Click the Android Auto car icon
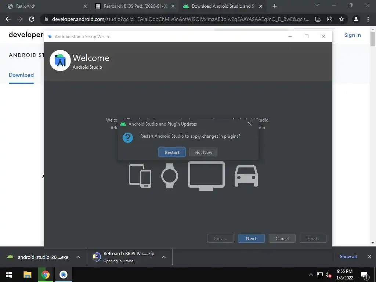Screen dimensions: 376x282 point(246,176)
